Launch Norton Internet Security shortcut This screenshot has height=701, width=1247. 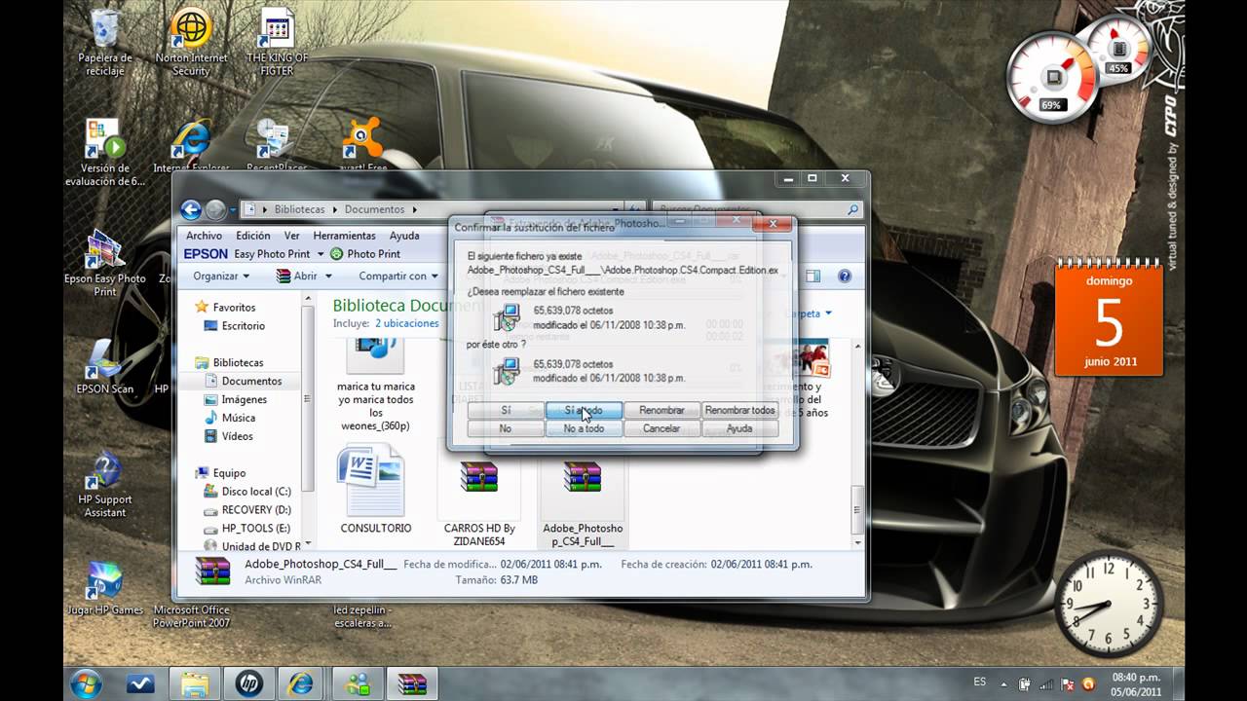(x=191, y=43)
